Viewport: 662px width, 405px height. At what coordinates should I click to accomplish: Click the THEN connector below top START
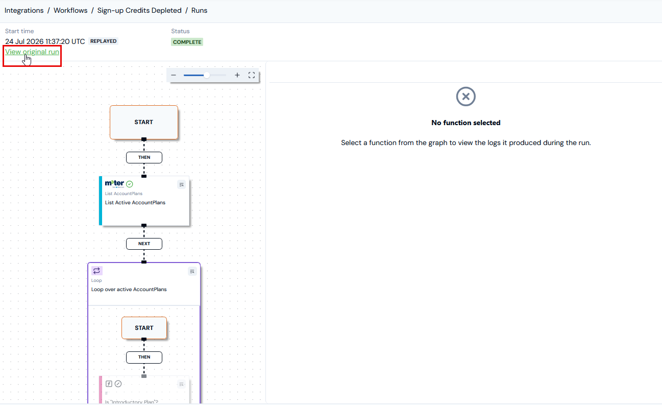click(144, 157)
